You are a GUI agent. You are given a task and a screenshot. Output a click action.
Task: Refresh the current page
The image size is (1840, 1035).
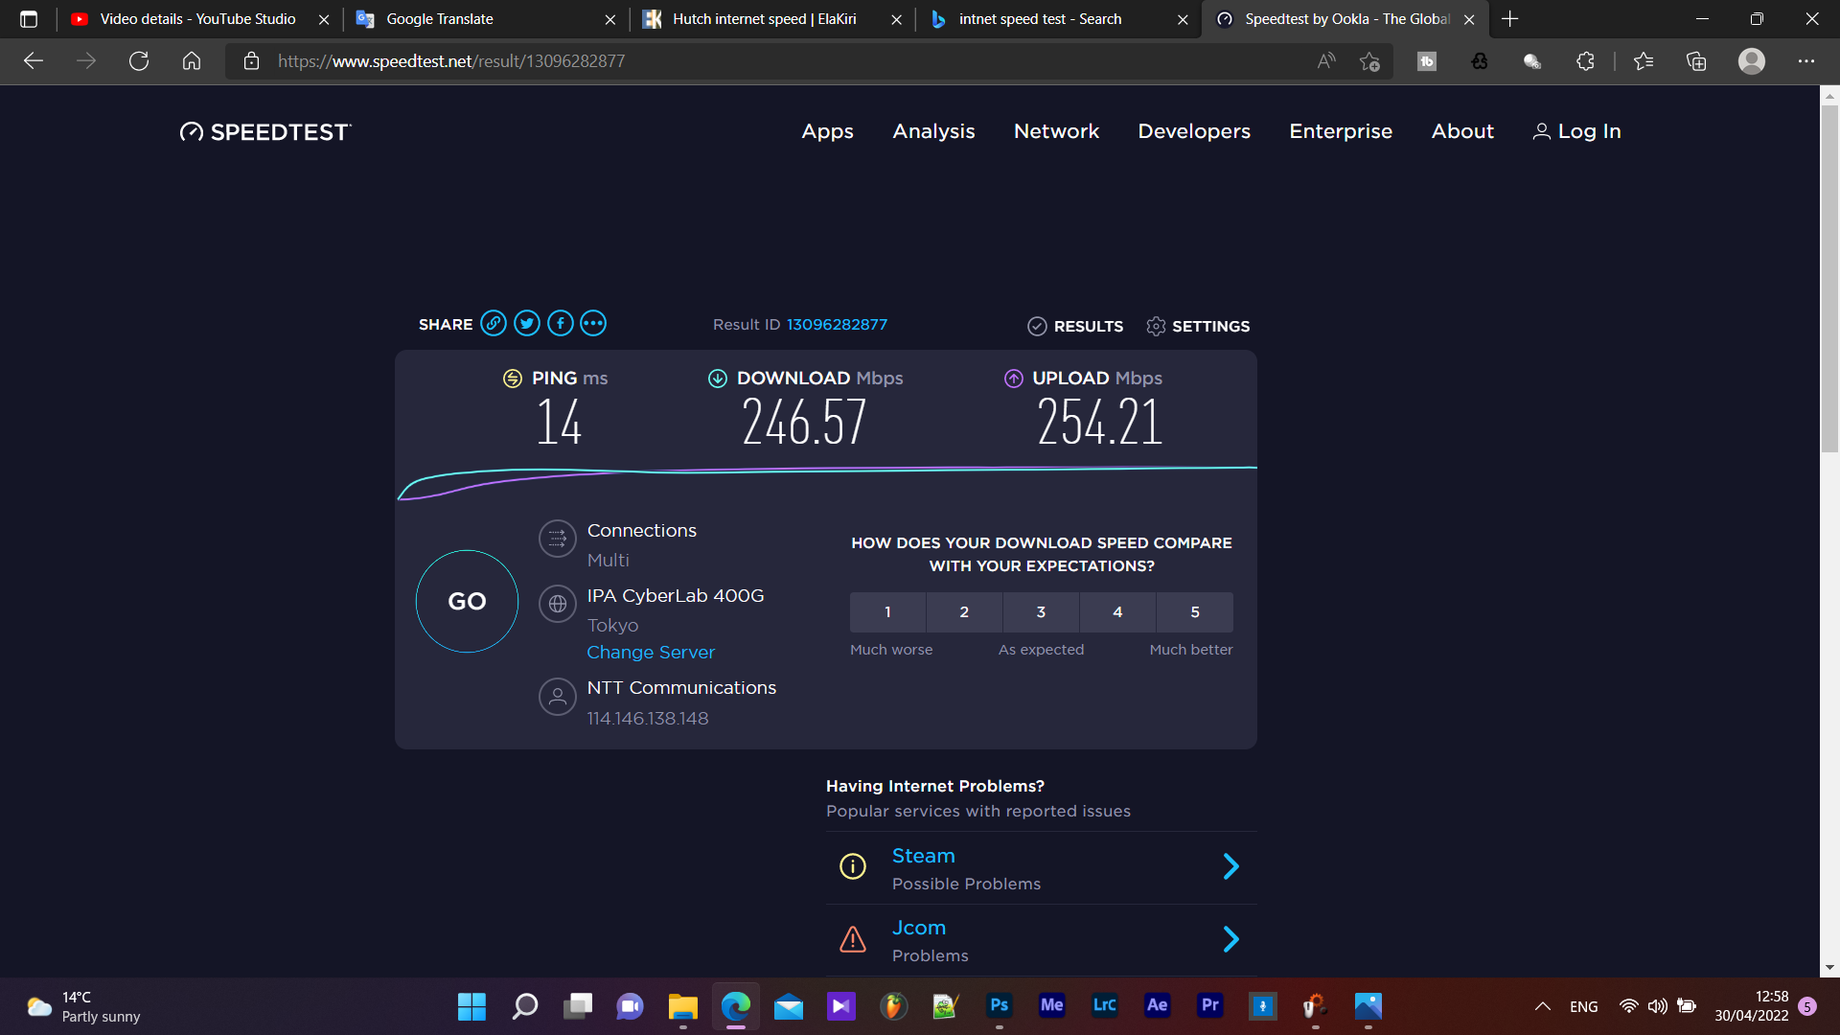(139, 61)
